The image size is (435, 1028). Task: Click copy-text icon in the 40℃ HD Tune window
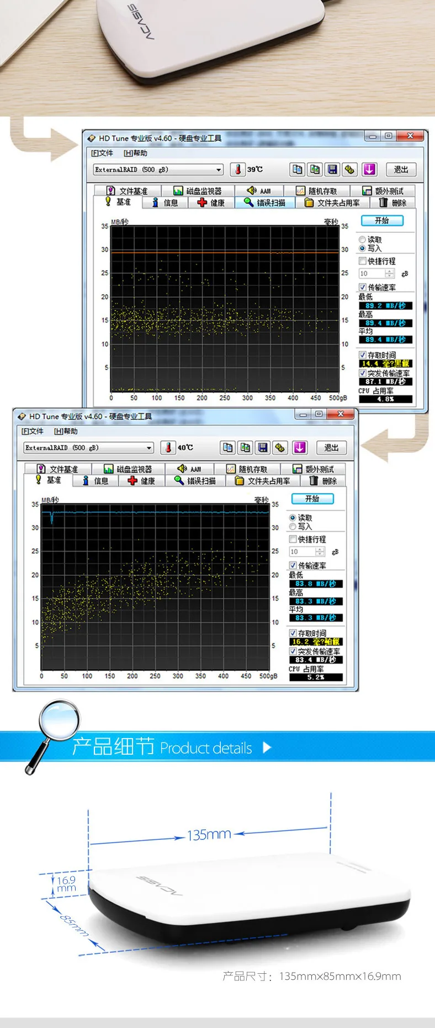228,448
